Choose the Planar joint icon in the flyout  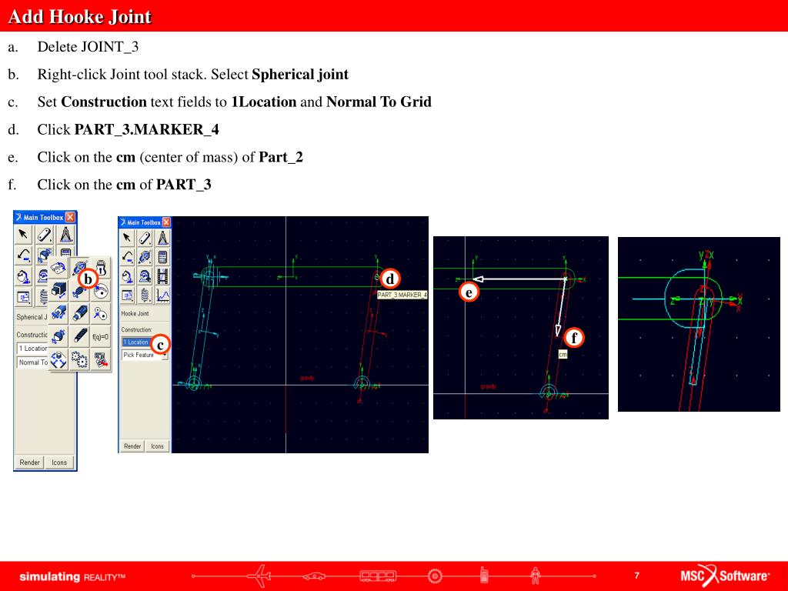(58, 359)
